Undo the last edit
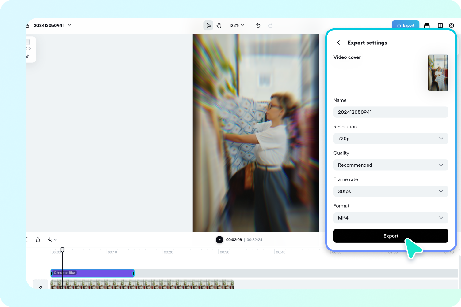 [x=258, y=25]
